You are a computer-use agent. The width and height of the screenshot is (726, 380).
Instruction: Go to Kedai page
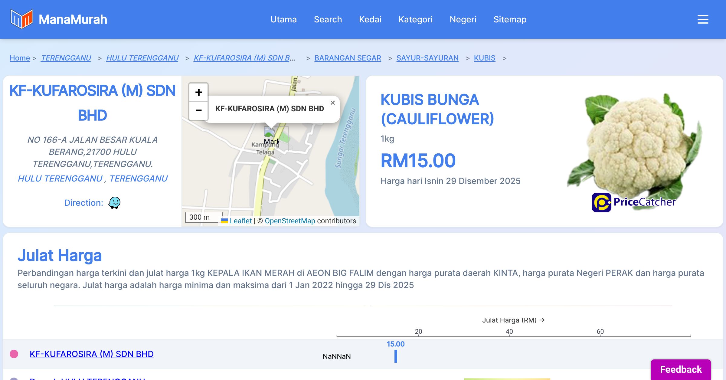click(x=370, y=19)
